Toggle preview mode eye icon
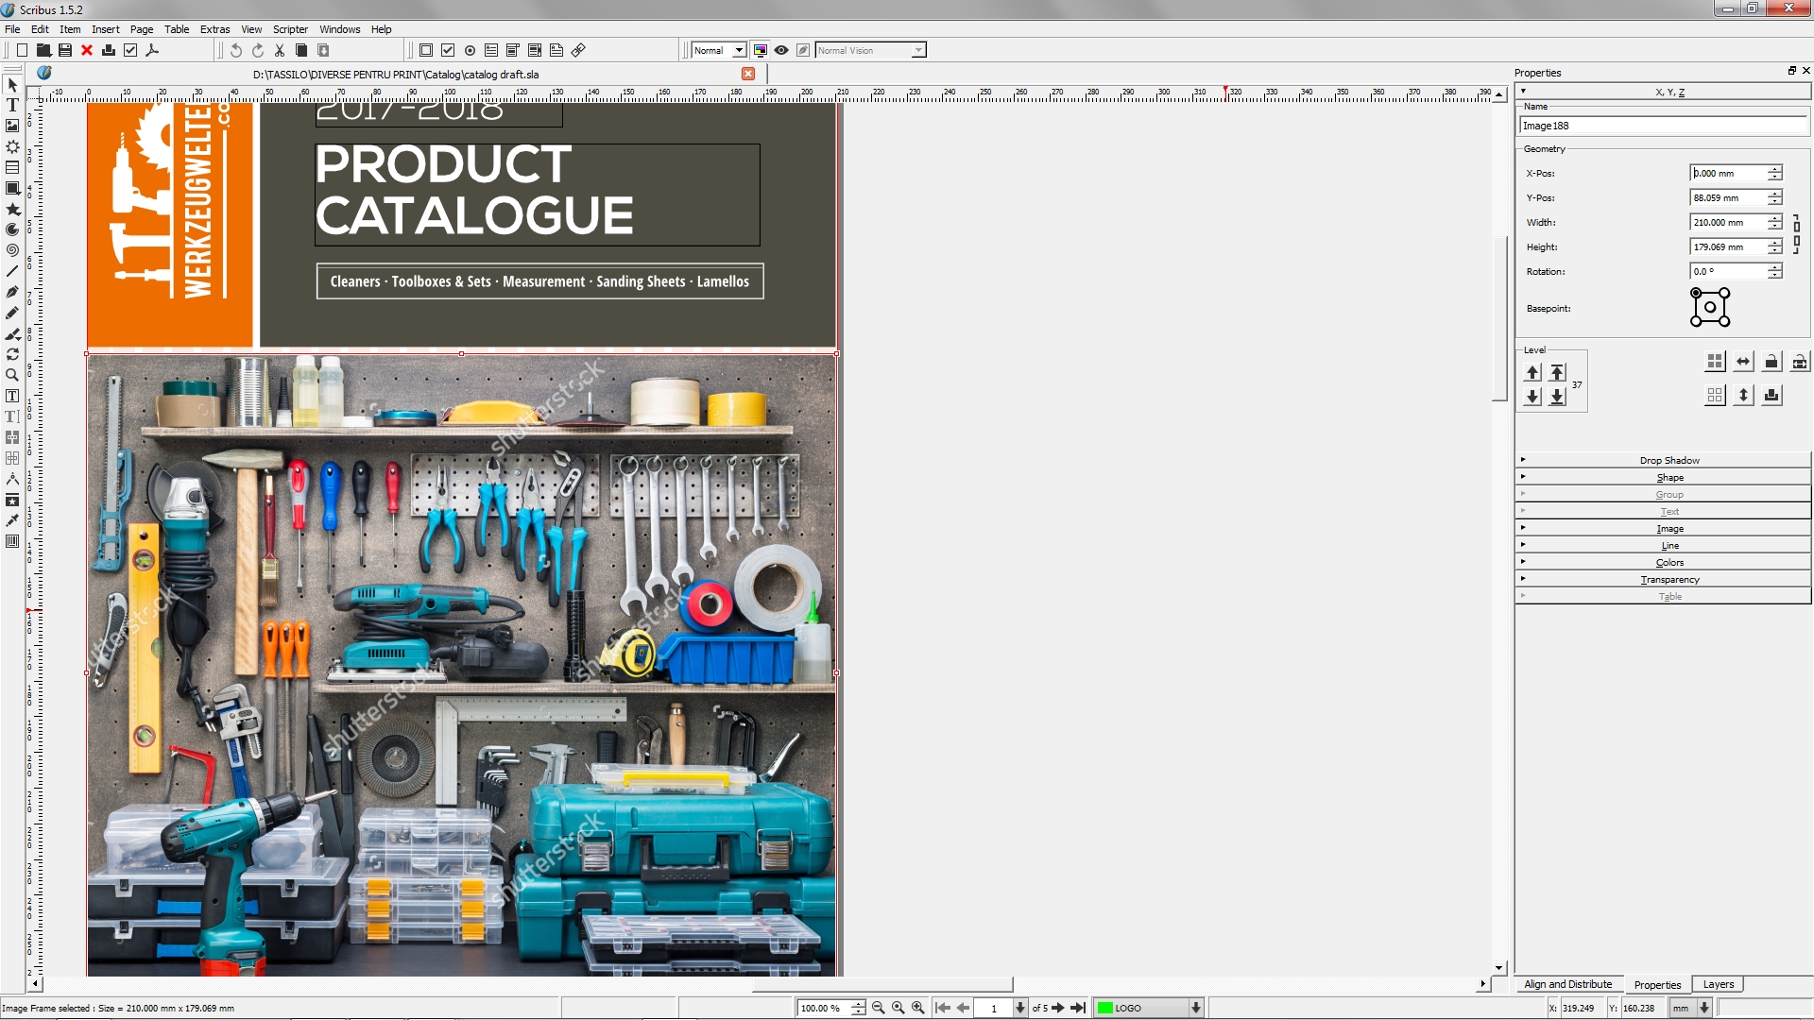This screenshot has height=1020, width=1814. point(781,50)
